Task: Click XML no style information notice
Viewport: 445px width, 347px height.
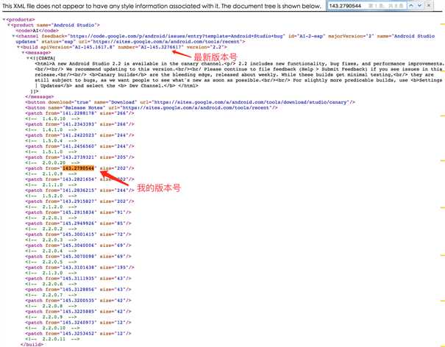Action: 162,6
